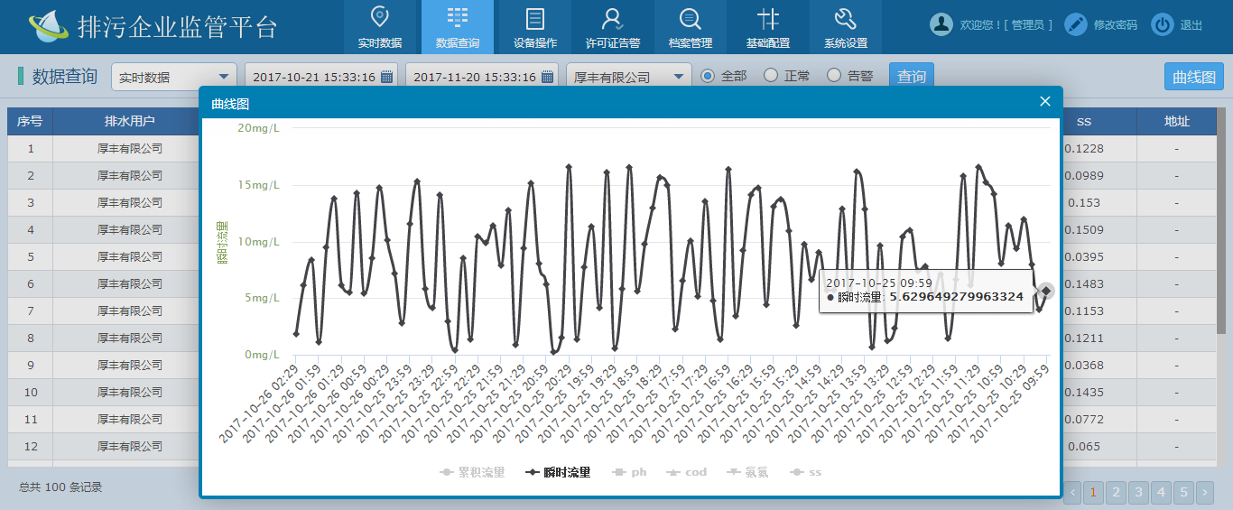Open the 基础配置 navigation icon
The height and width of the screenshot is (510, 1233).
768,19
